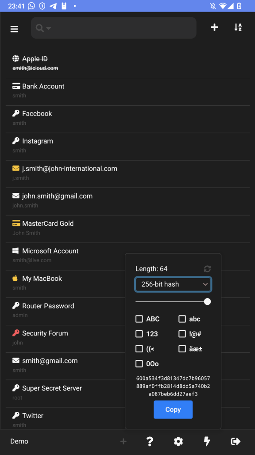This screenshot has width=255, height=455.
Task: Open the My MacBook entry
Action: tap(66, 284)
